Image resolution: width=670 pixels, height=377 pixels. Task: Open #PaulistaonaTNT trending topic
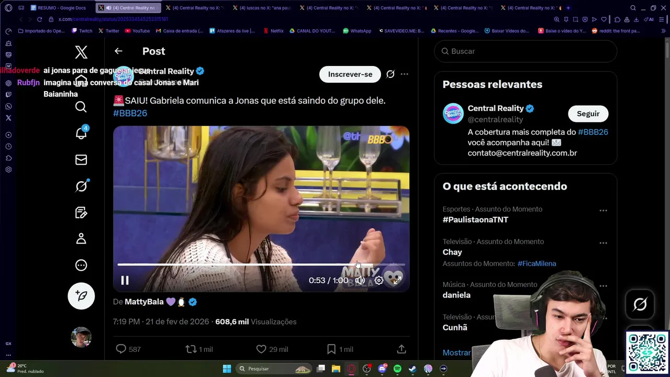coord(475,220)
